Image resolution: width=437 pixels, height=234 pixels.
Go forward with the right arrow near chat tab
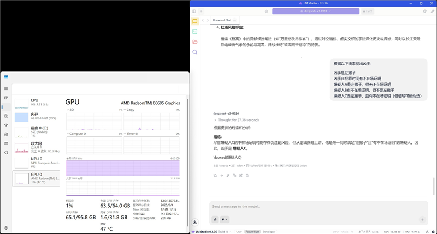[208, 20]
